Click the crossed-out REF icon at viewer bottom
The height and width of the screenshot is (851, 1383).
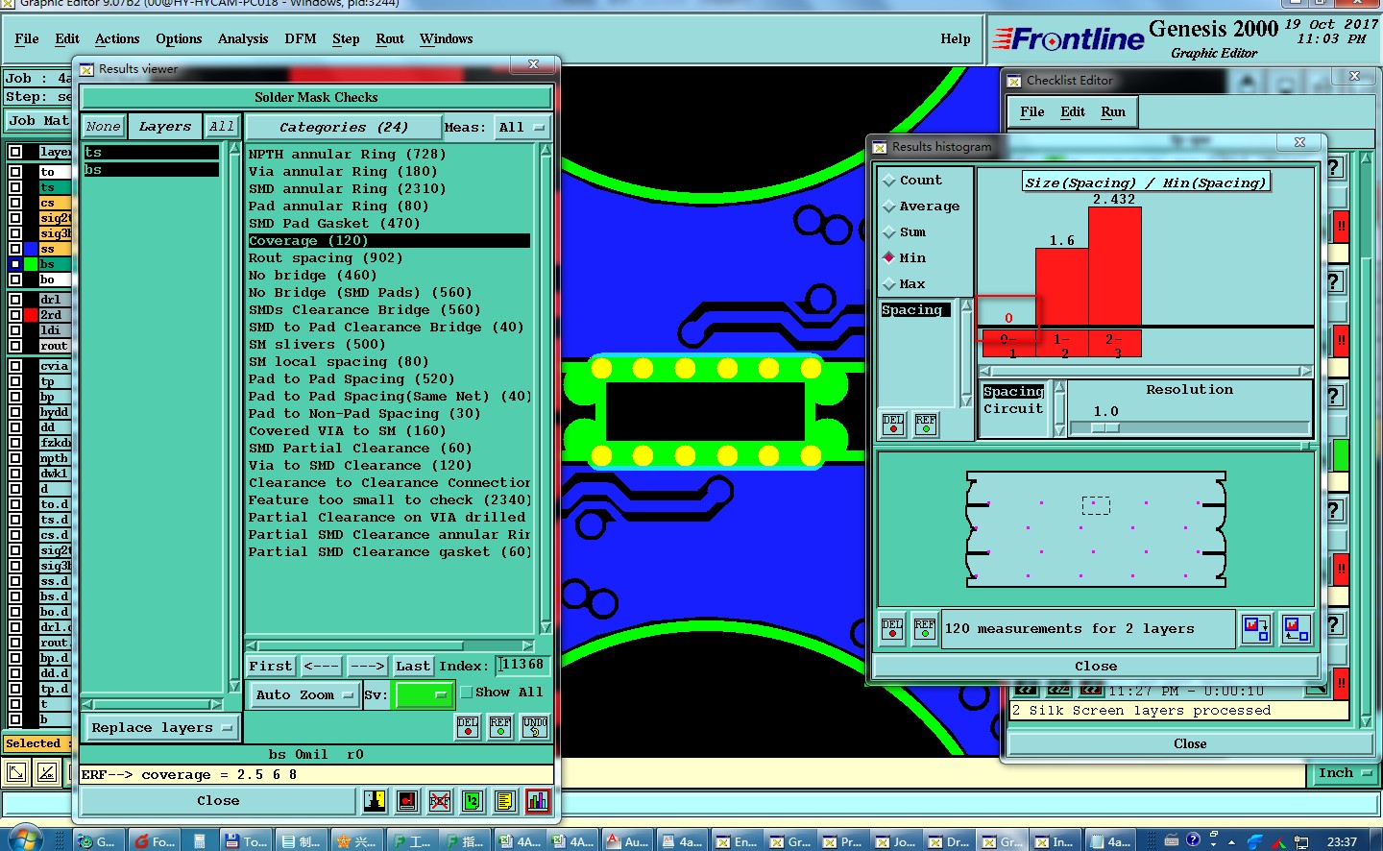pos(440,800)
